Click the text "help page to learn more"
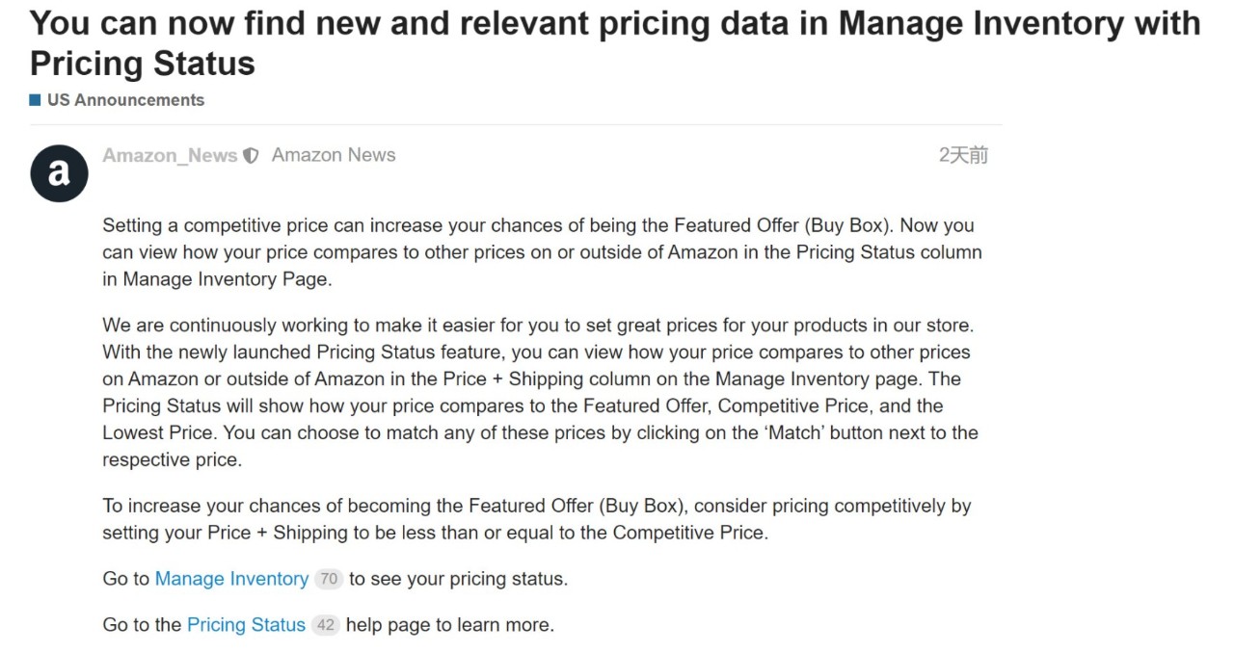This screenshot has height=653, width=1234. (449, 625)
